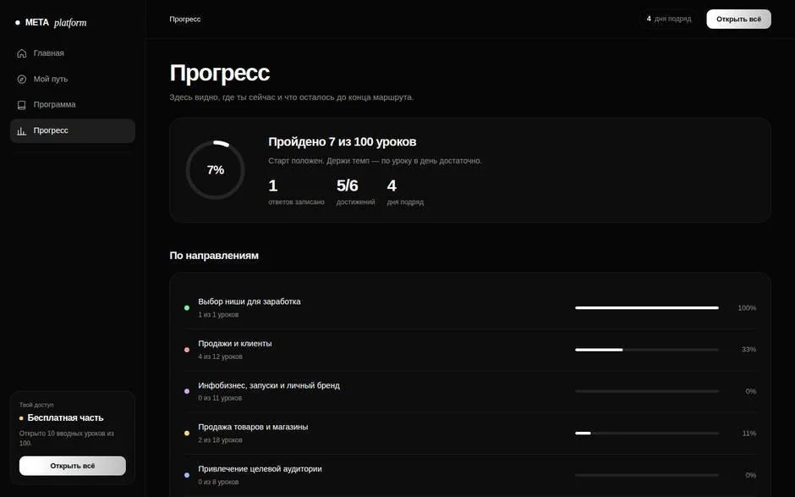Click the 11% percentage value

(x=749, y=433)
